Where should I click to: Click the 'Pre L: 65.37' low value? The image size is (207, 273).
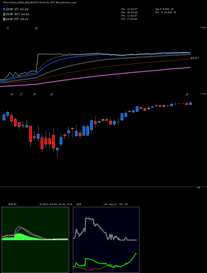click(130, 16)
